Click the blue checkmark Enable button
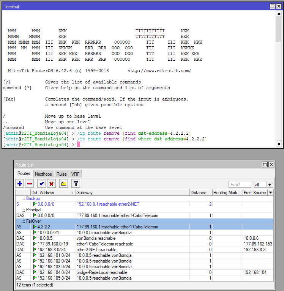The image size is (284, 291). click(x=41, y=184)
